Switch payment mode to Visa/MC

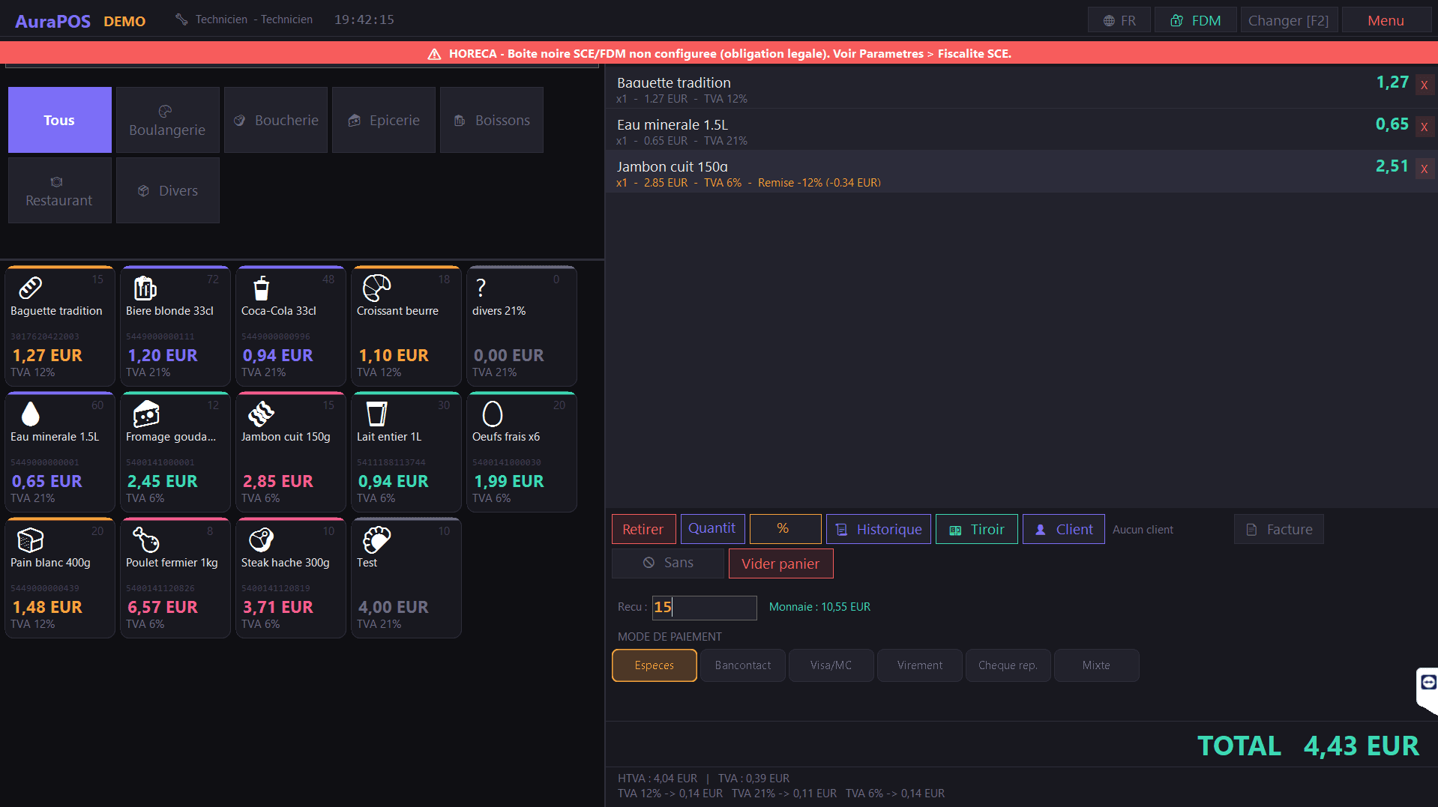(831, 665)
